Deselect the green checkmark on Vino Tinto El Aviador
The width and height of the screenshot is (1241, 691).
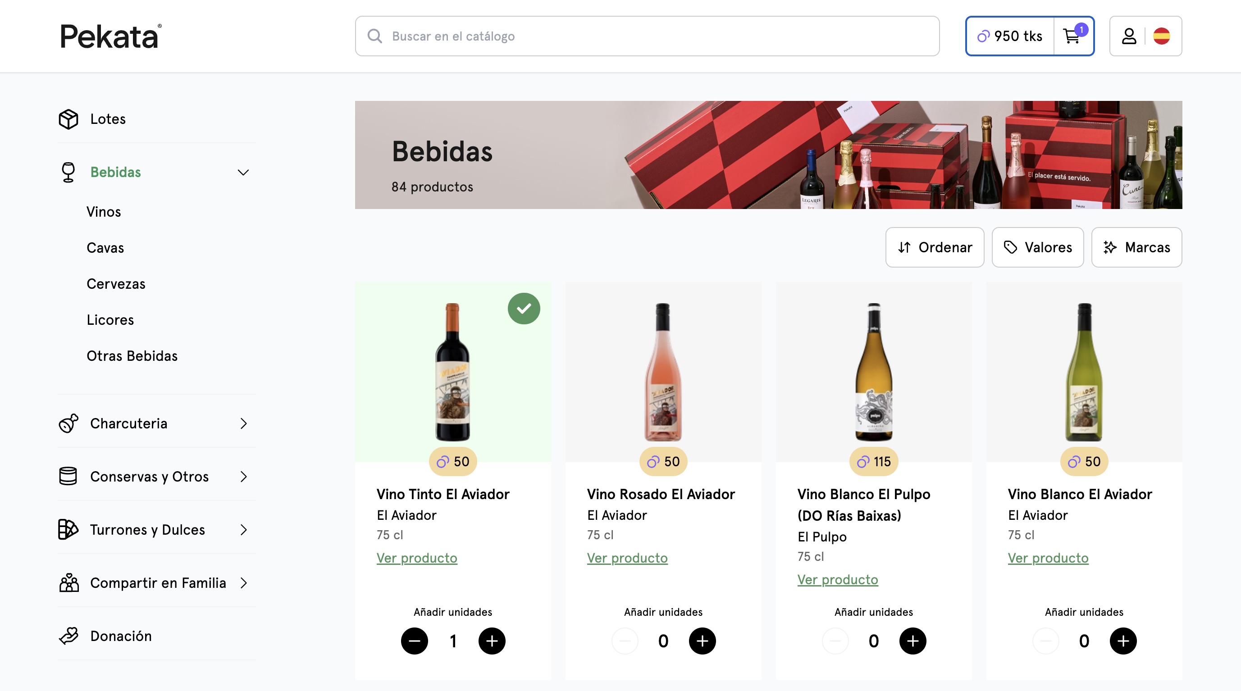pos(524,308)
